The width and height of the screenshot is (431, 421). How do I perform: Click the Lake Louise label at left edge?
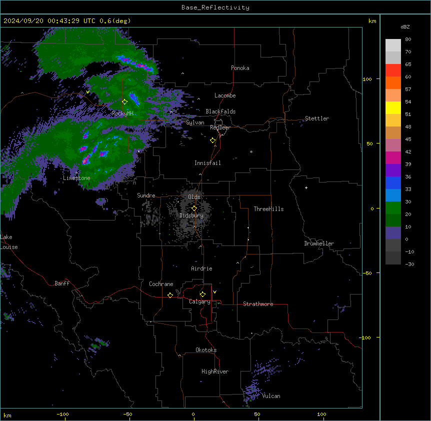click(x=8, y=242)
